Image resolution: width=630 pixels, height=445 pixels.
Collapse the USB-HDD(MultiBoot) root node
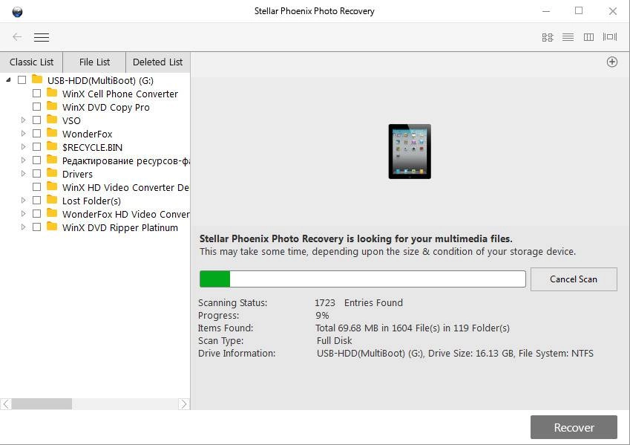click(x=8, y=79)
